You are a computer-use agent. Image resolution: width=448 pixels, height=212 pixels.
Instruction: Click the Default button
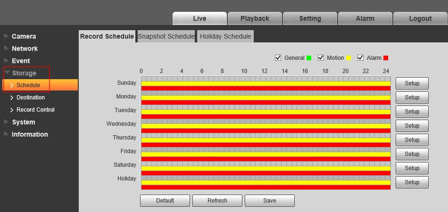click(x=165, y=201)
